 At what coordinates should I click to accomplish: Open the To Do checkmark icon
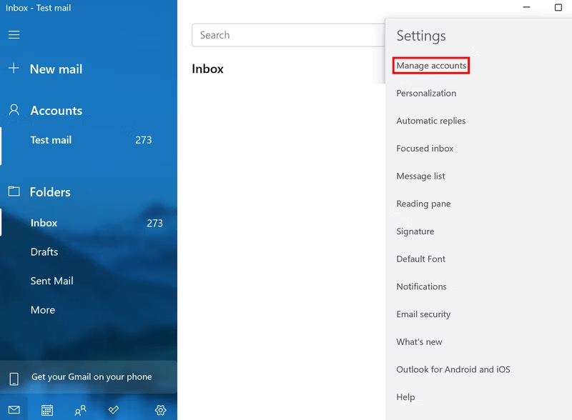[x=114, y=410]
